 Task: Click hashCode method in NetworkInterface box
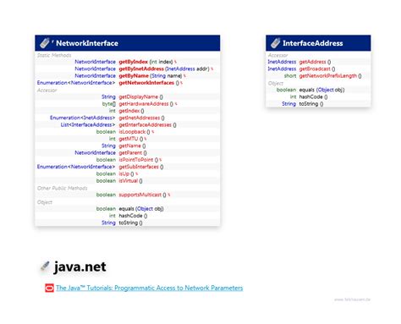click(130, 216)
